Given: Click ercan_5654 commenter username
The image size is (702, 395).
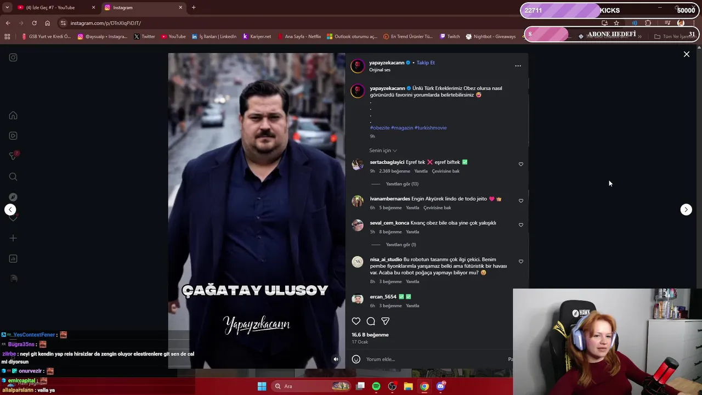Looking at the screenshot, I should click(x=383, y=297).
